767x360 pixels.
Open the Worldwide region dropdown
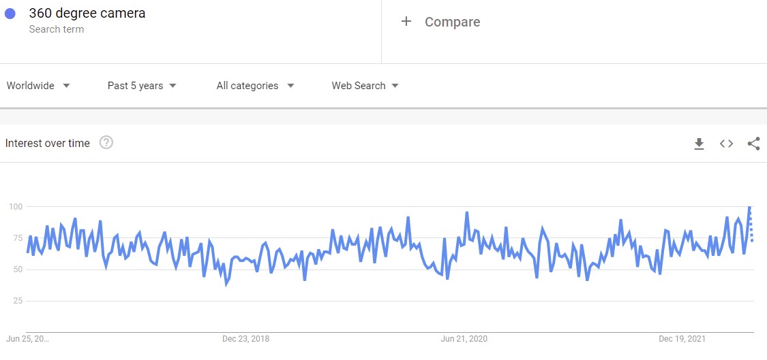click(x=39, y=86)
